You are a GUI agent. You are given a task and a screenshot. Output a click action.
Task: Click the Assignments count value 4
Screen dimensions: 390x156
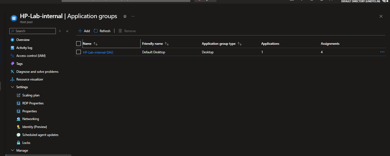pos(322,52)
